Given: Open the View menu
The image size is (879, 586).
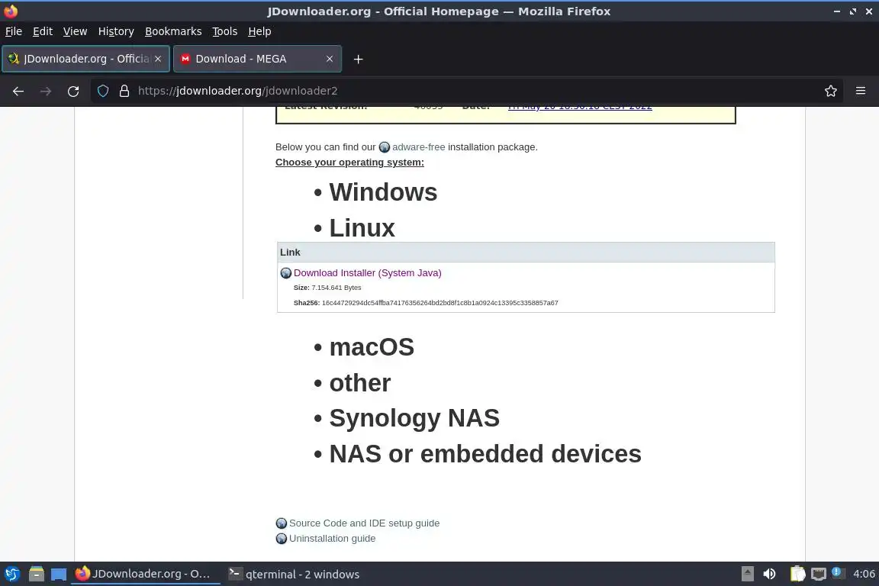Looking at the screenshot, I should (75, 31).
